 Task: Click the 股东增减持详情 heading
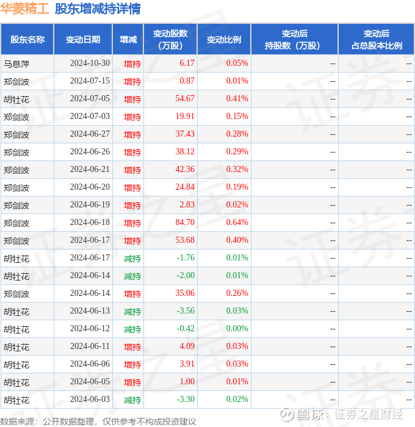pos(98,9)
